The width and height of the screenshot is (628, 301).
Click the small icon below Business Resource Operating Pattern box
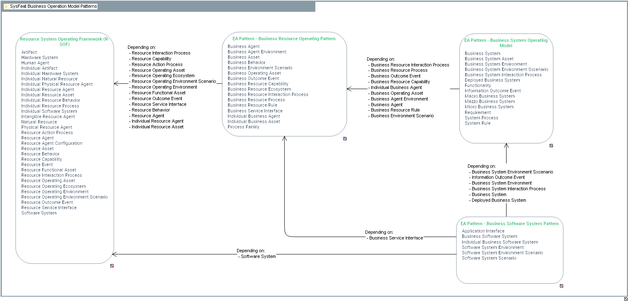(x=345, y=139)
